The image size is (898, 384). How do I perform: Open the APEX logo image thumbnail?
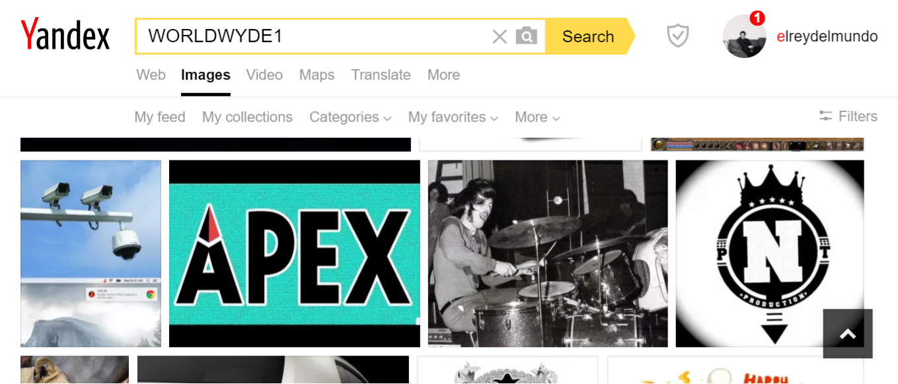[295, 253]
